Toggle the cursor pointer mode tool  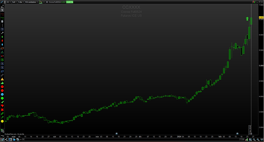tap(2, 10)
